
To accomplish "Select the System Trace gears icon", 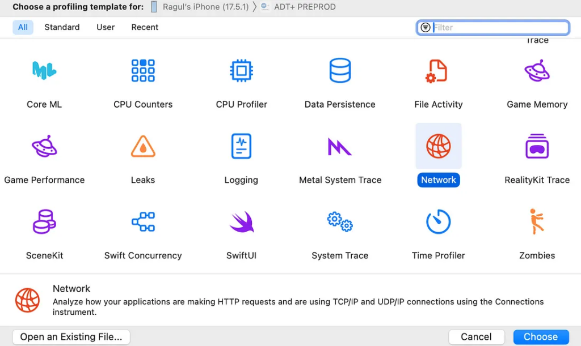I will tap(340, 221).
